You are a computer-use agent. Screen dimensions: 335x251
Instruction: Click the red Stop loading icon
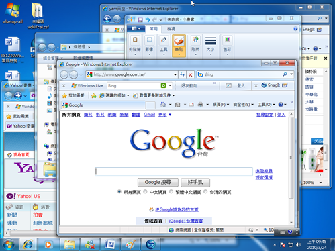click(x=190, y=74)
